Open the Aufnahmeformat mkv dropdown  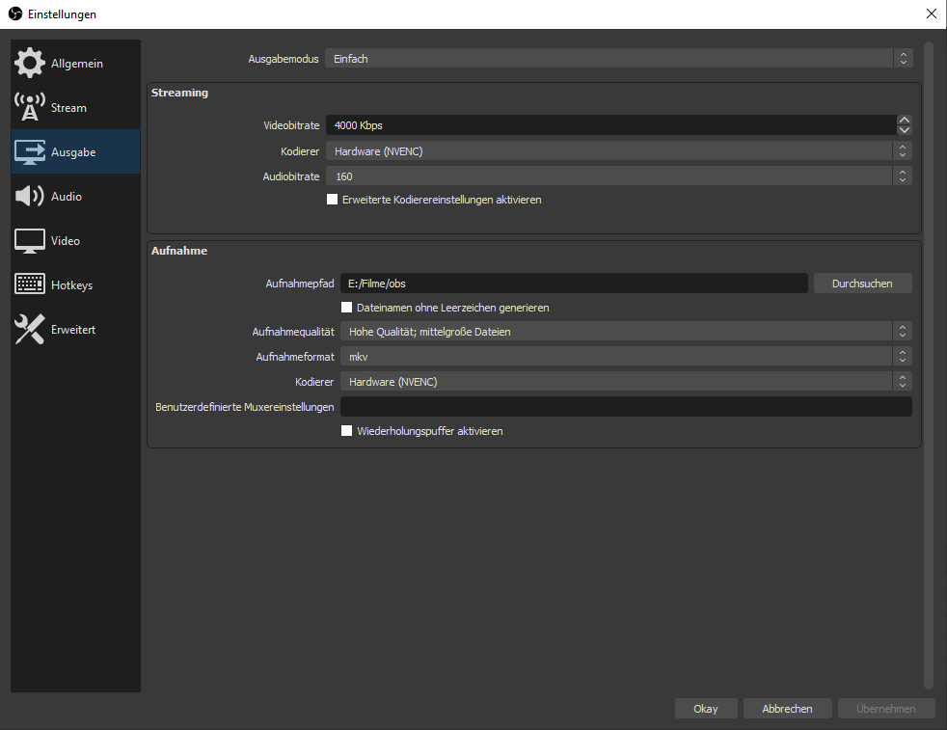click(x=625, y=357)
